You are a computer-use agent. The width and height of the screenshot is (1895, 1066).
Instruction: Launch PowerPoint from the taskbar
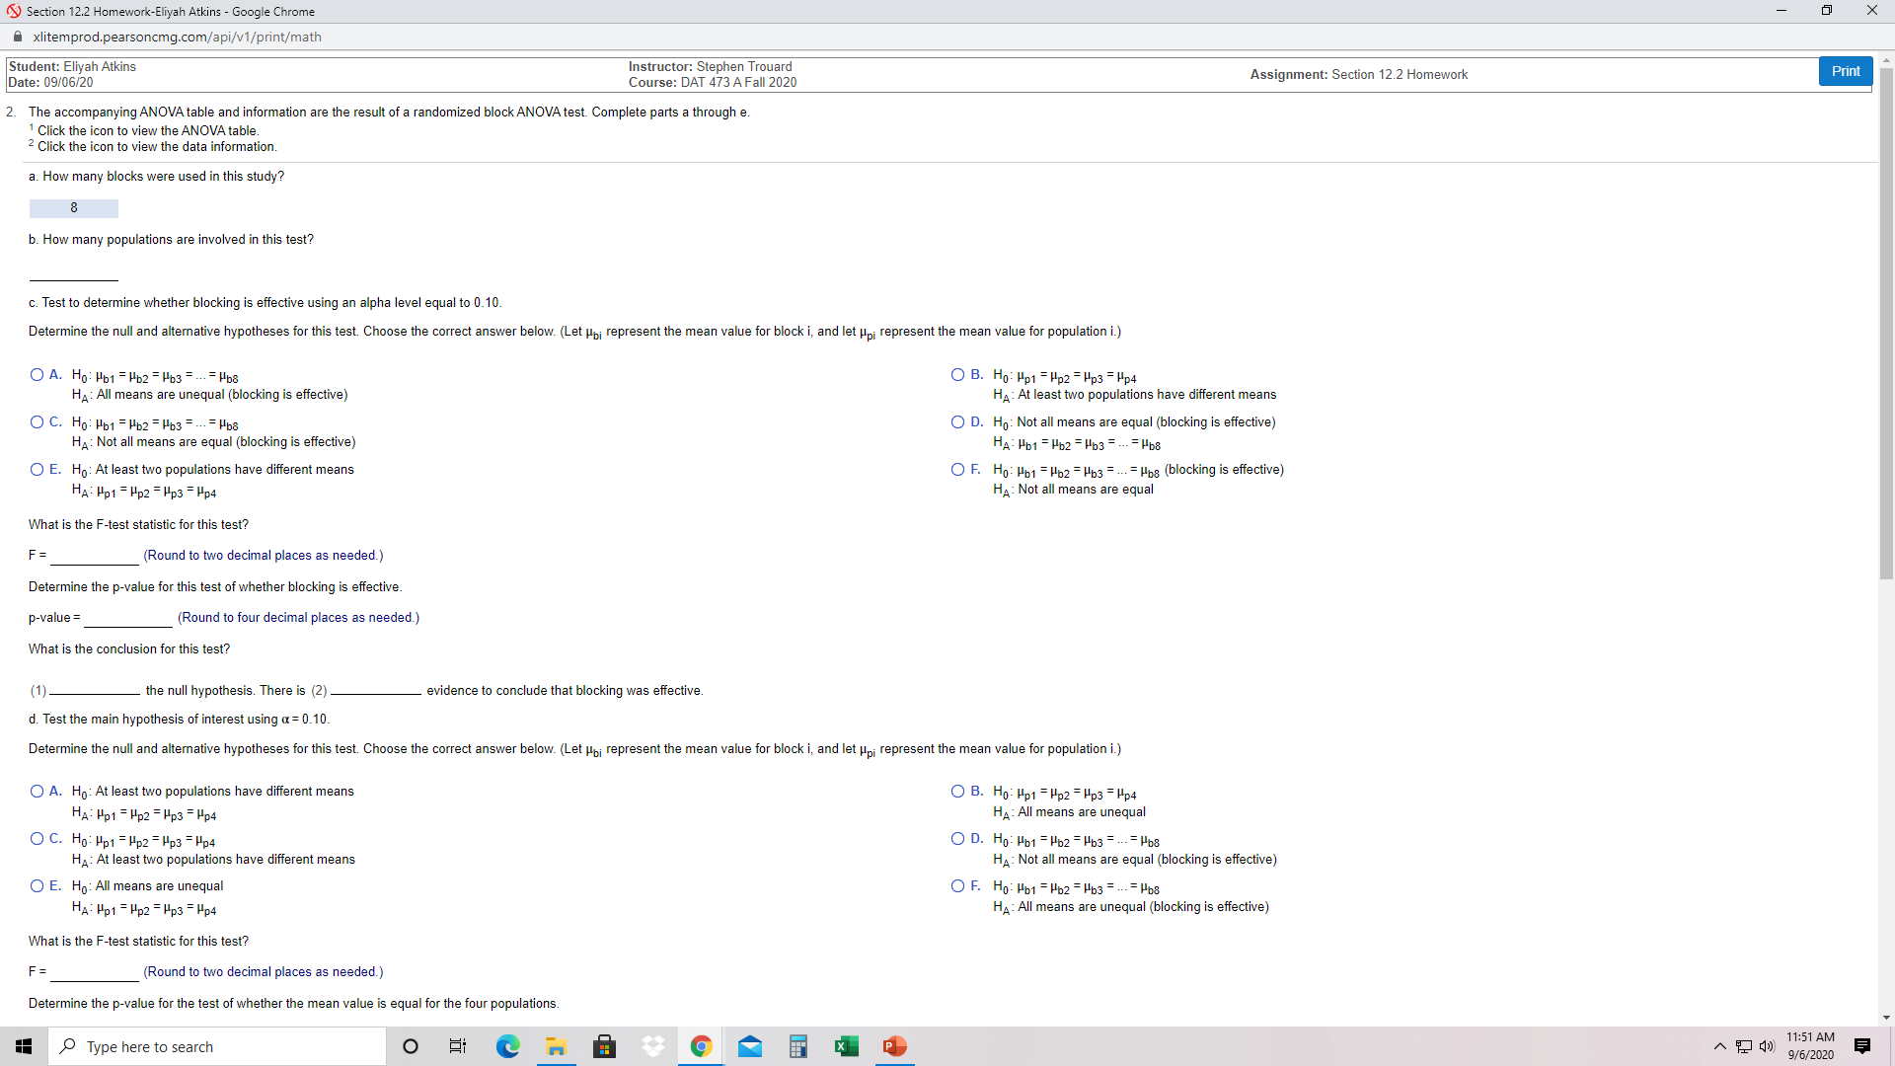pos(893,1046)
